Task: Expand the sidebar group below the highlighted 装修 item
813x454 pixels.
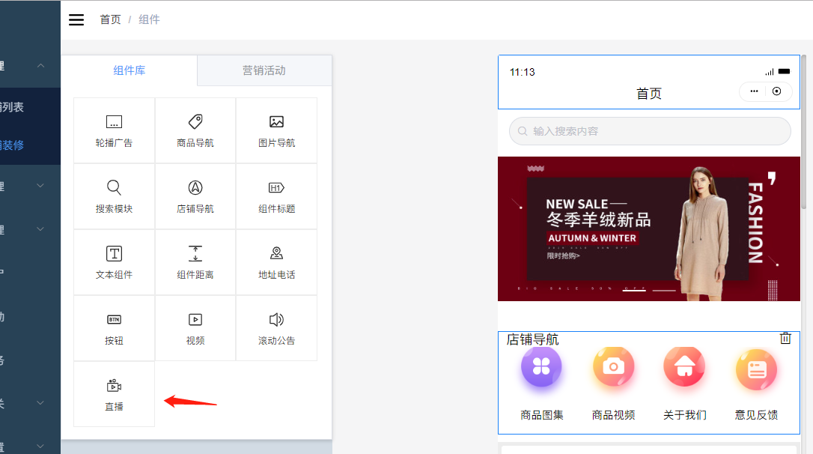Action: click(41, 186)
